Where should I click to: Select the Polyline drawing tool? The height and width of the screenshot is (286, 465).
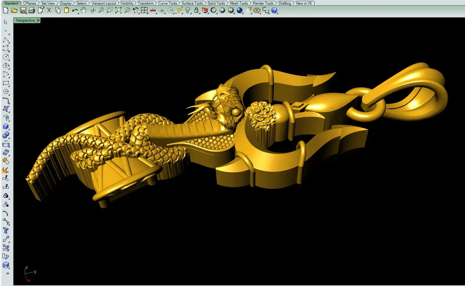click(6, 40)
